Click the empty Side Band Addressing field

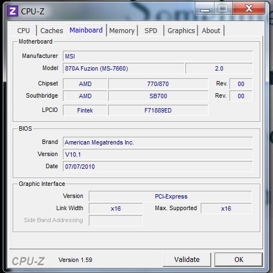[x=116, y=221]
